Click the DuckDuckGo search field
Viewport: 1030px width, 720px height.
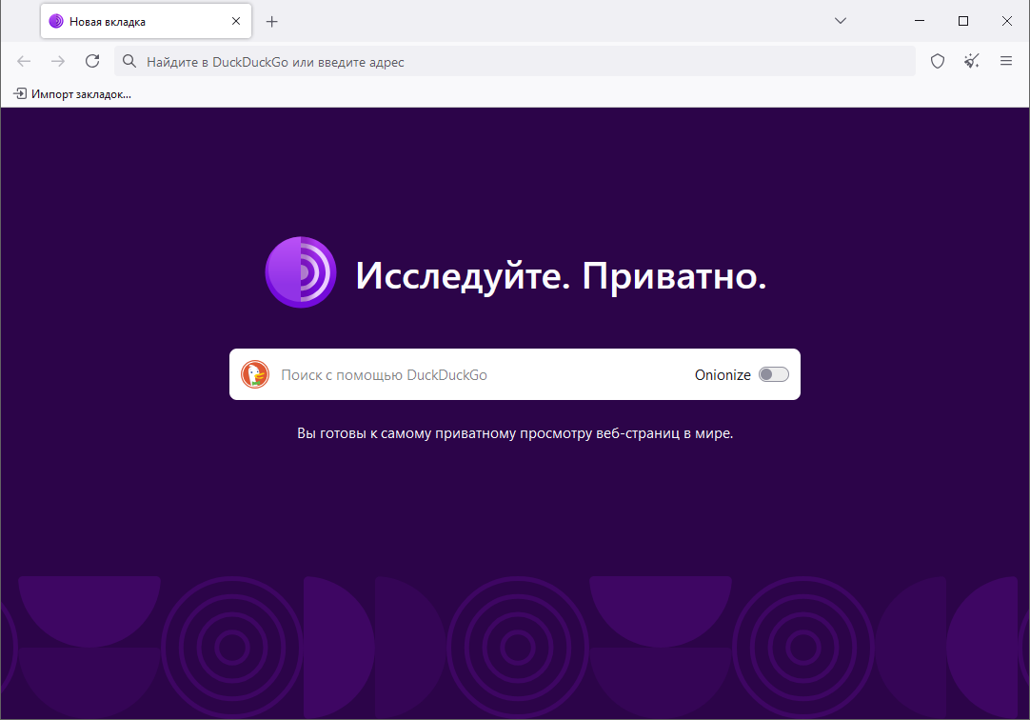click(428, 374)
